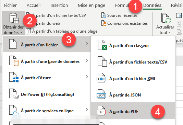Click the XML globe file icon
Screen dimensions: 183x125
[101, 78]
